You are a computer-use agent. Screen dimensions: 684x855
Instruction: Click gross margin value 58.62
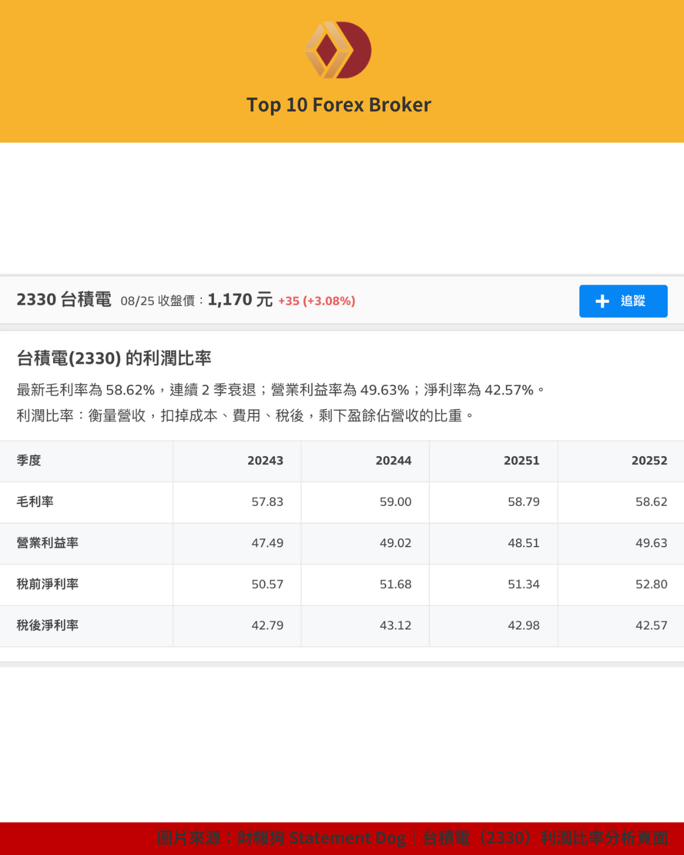(652, 502)
